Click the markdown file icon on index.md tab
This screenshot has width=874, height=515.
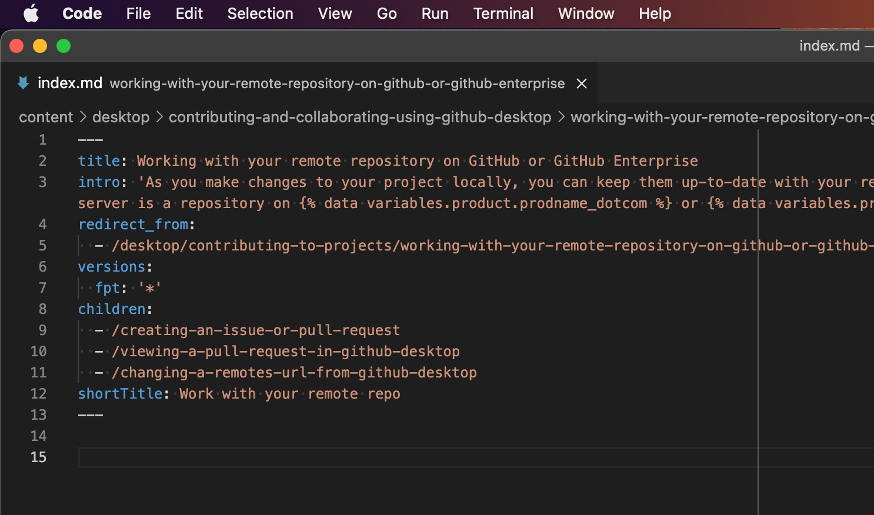click(23, 83)
